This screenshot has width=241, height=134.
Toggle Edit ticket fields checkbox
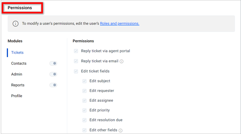click(76, 71)
